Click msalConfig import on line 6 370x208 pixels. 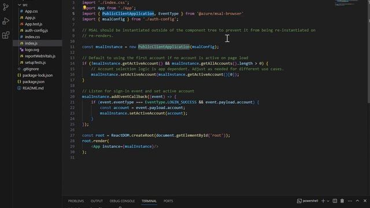pyautogui.click(x=113, y=19)
